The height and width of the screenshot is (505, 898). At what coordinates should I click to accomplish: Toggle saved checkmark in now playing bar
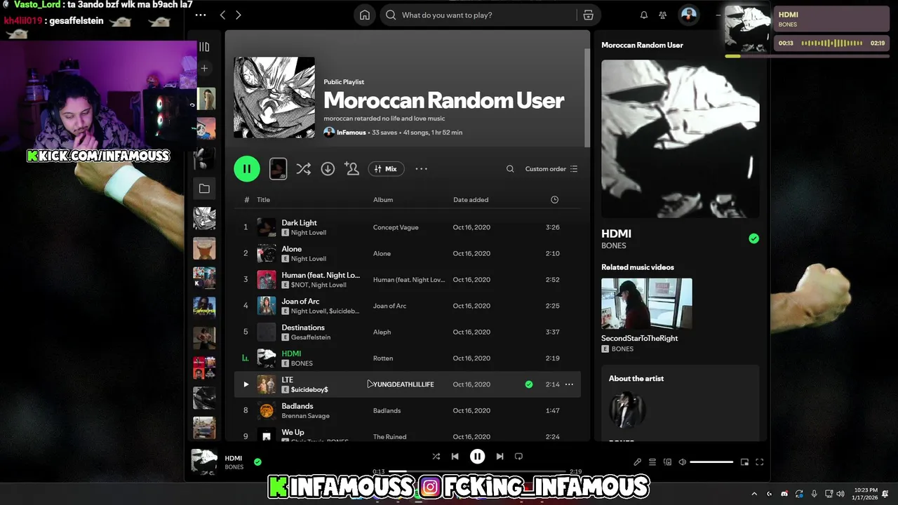point(257,462)
